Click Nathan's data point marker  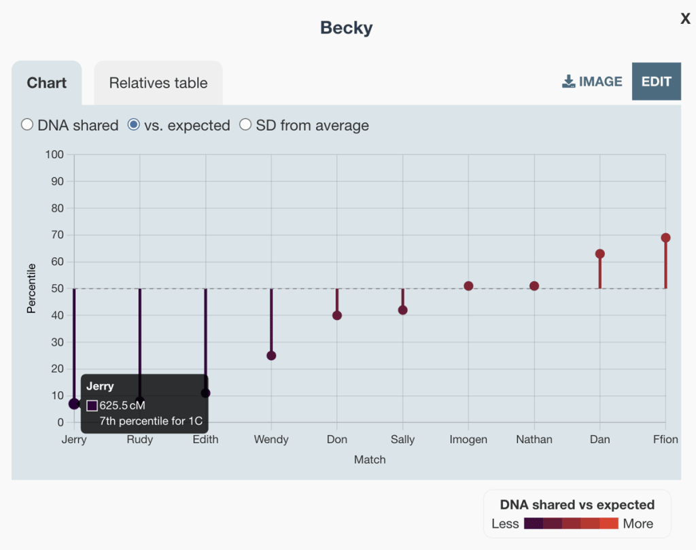(x=534, y=286)
